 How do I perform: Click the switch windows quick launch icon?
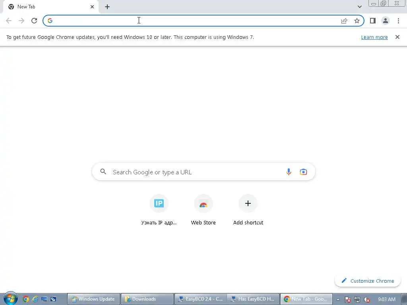point(53,299)
